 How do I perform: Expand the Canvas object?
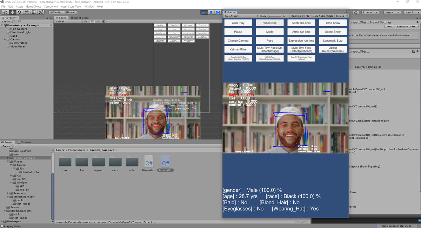(5, 40)
